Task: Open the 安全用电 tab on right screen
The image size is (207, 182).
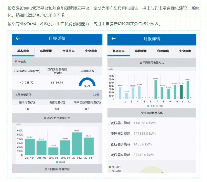Action: (184, 51)
